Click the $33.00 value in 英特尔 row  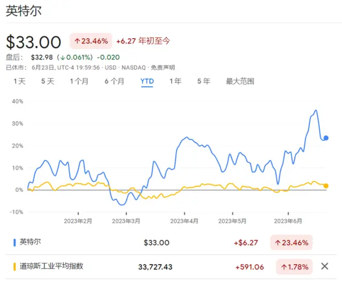[157, 242]
